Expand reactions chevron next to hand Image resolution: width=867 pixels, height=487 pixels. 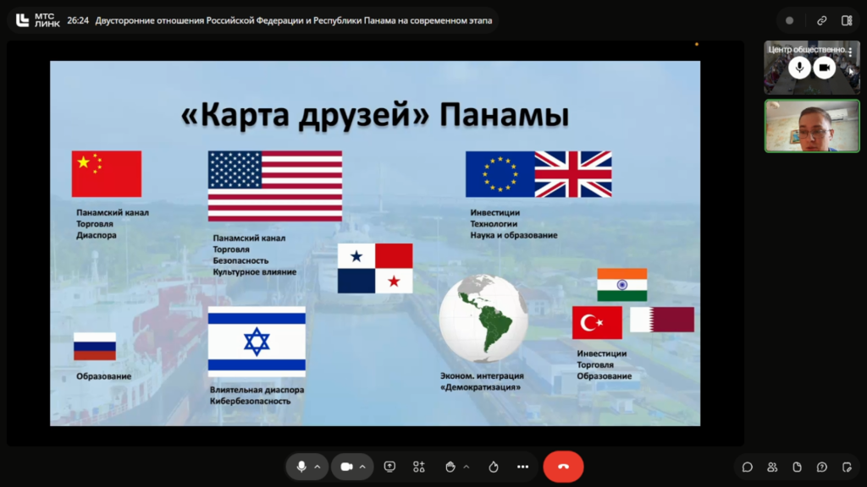(467, 467)
